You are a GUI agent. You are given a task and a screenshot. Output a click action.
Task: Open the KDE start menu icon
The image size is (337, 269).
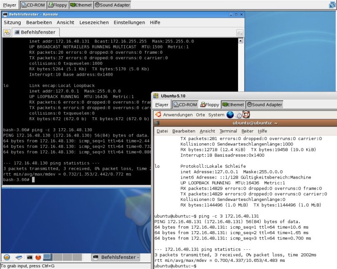tap(7, 257)
